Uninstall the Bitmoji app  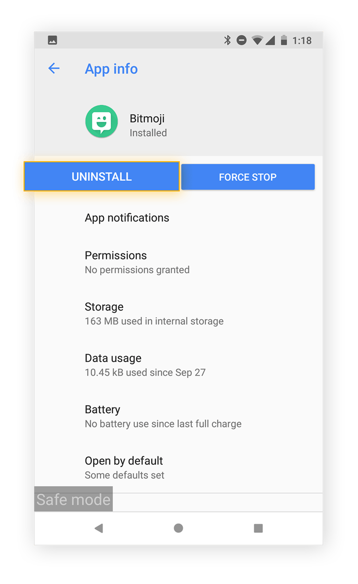coord(102,177)
